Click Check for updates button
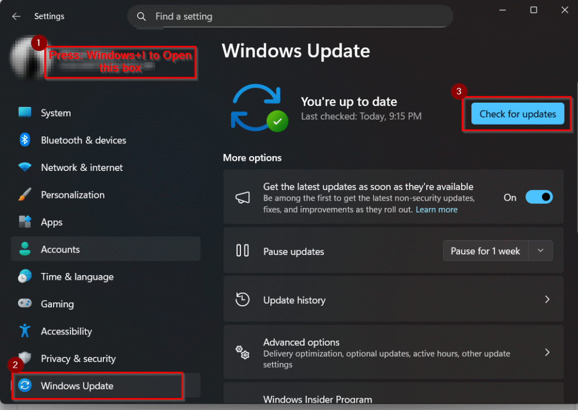 click(x=518, y=114)
